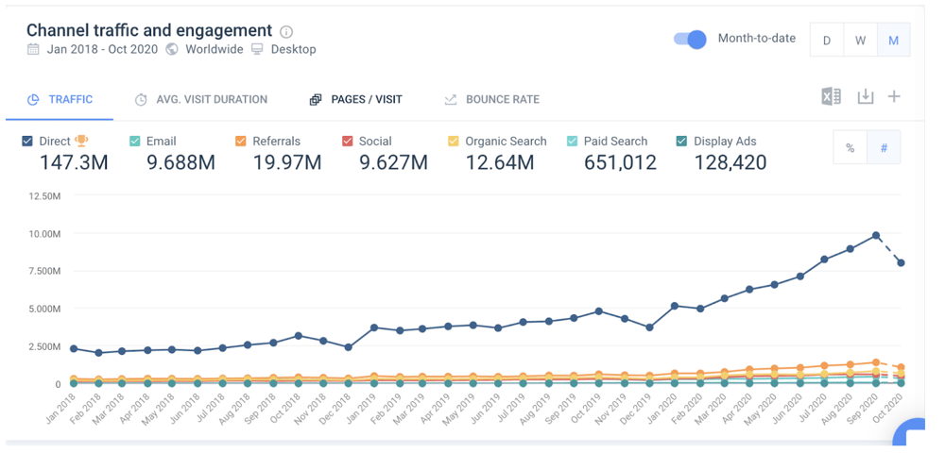This screenshot has width=945, height=453.
Task: Open the Traffic tab
Action: [60, 99]
